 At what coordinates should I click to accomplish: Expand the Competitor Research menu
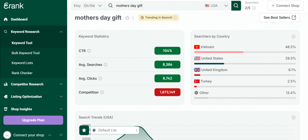click(33, 84)
